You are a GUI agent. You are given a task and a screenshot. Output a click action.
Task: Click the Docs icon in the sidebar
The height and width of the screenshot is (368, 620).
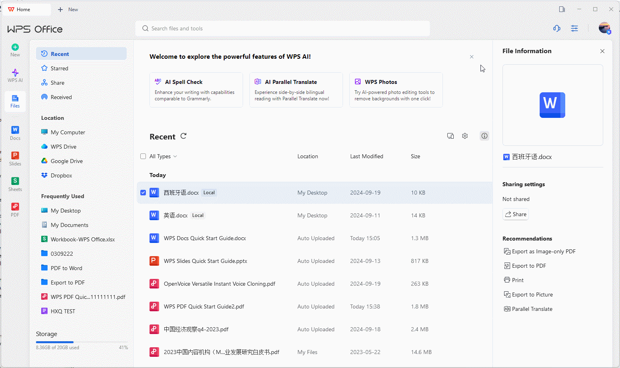tap(15, 133)
